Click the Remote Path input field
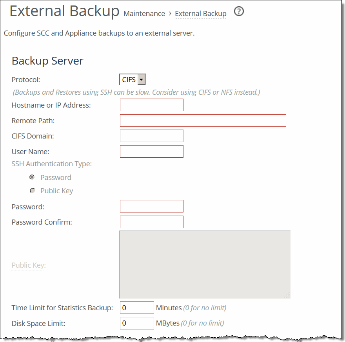 pyautogui.click(x=203, y=120)
